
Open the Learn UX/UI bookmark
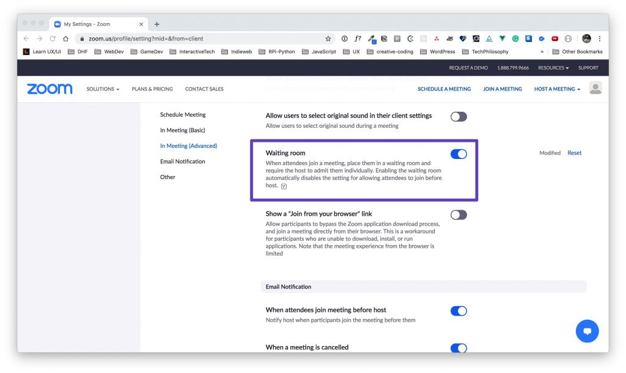pos(42,51)
